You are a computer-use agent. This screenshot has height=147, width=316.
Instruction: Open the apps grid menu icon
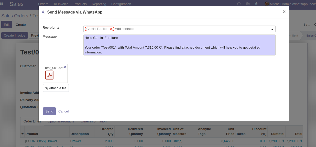point(2,4)
